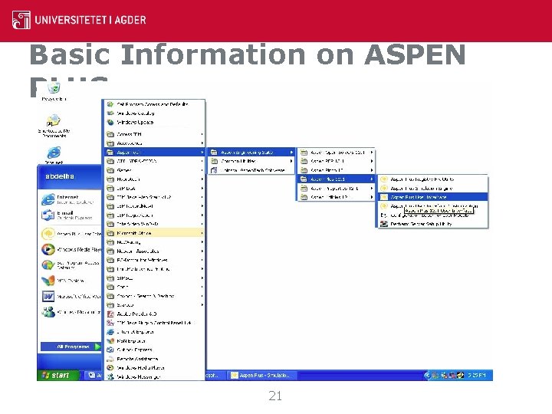Image resolution: width=552 pixels, height=414 pixels.
Task: Click Set Program Access icon in Start pane
Action: point(48,264)
